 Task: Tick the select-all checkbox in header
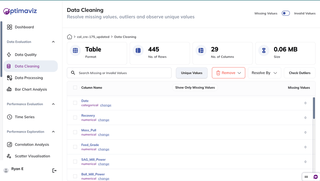click(75, 88)
